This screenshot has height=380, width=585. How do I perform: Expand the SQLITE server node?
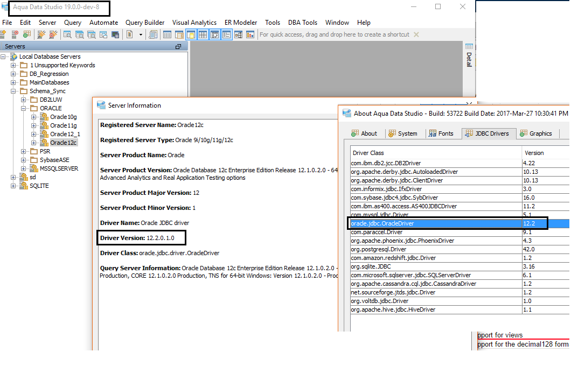coord(13,186)
